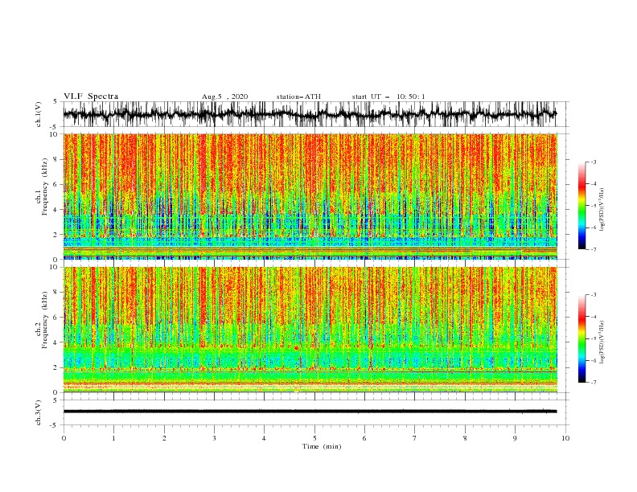Screen dimensions: 637x492
Task: Click time axis tick label '0'
Action: point(64,438)
